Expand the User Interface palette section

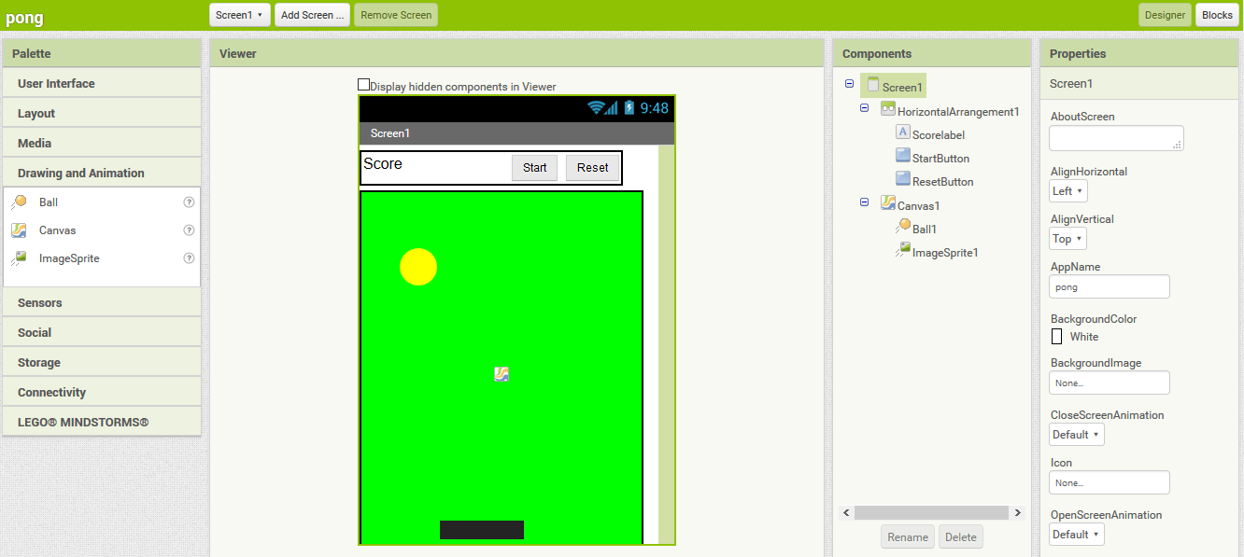click(102, 83)
